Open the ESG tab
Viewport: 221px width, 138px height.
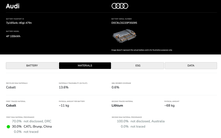[138, 66]
